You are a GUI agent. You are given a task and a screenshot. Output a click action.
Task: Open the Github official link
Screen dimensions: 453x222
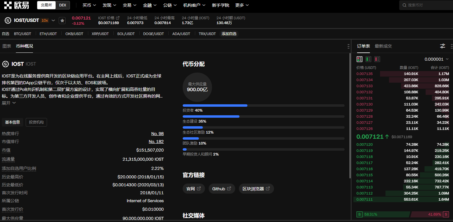(x=222, y=189)
